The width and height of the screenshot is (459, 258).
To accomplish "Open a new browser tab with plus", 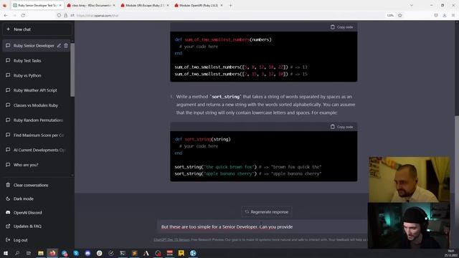I will click(x=231, y=5).
